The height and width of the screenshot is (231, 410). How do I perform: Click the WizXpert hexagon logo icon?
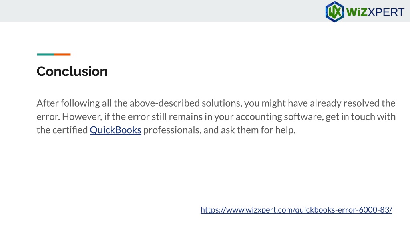(x=334, y=12)
